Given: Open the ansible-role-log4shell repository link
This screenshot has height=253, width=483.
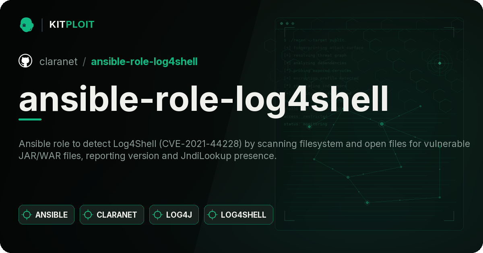Looking at the screenshot, I should pyautogui.click(x=144, y=61).
